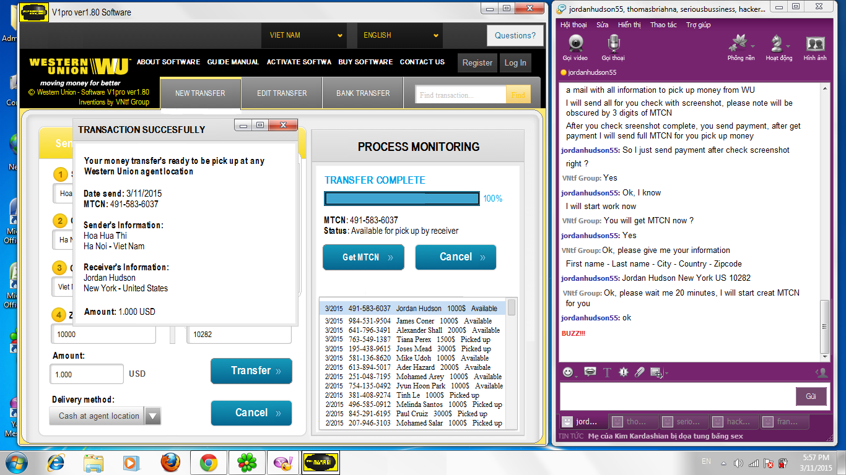Click the 100% transfer progress bar
Image resolution: width=846 pixels, height=475 pixels.
tap(401, 199)
